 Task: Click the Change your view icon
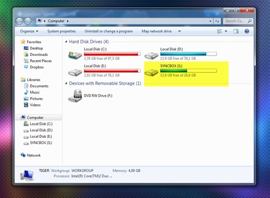coord(220,31)
